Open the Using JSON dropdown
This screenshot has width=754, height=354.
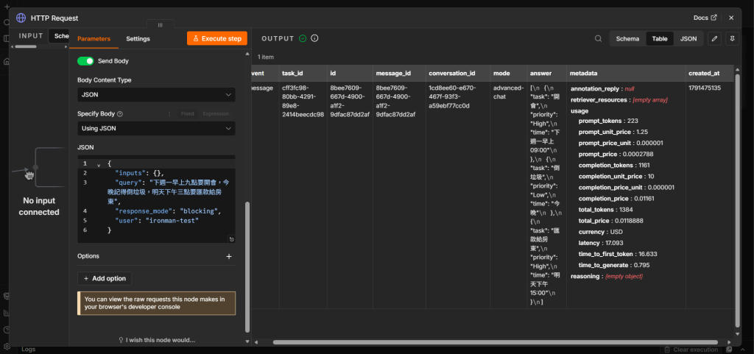tap(156, 128)
